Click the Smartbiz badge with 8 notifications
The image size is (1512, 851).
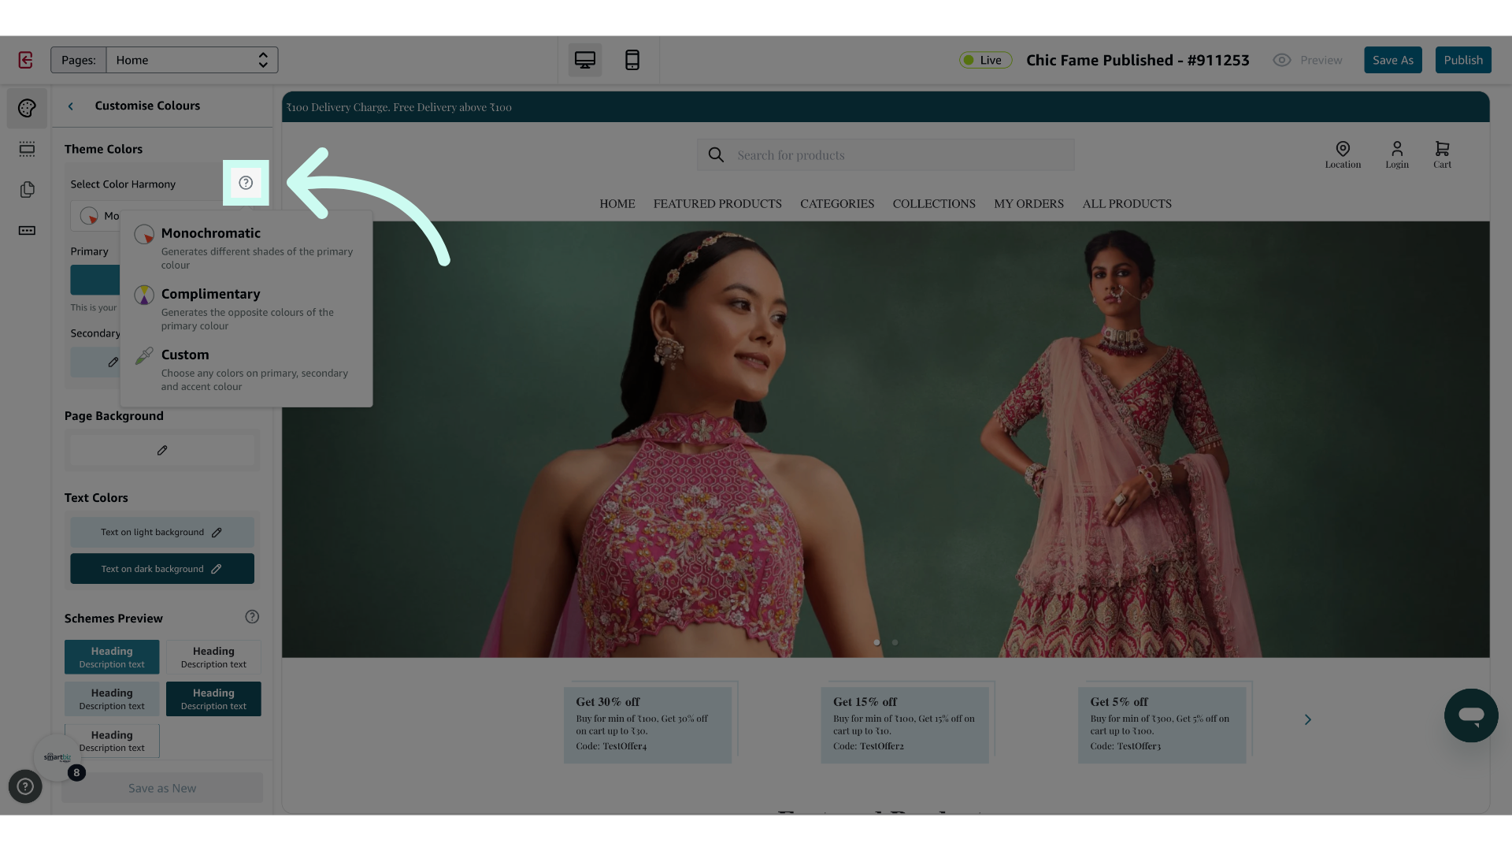tap(58, 758)
